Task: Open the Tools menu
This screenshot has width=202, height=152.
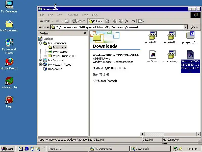Action: point(85,15)
